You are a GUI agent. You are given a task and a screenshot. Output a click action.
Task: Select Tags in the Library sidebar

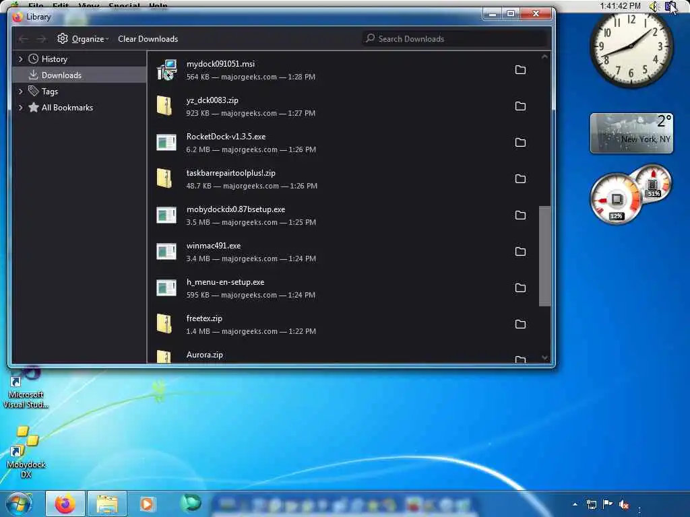coord(50,92)
